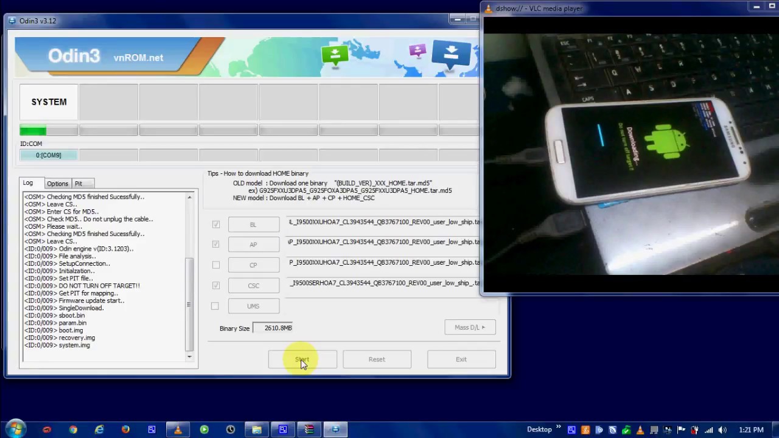Click the purple download icon in Odin banner
The image size is (779, 438).
417,50
